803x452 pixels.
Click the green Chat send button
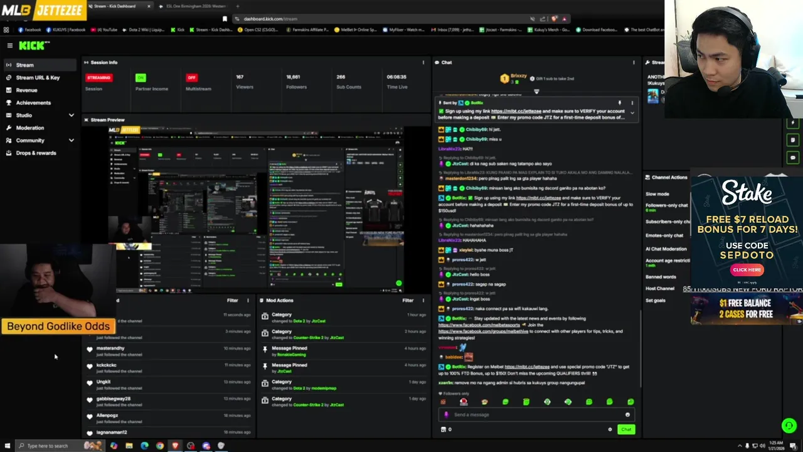(x=625, y=429)
